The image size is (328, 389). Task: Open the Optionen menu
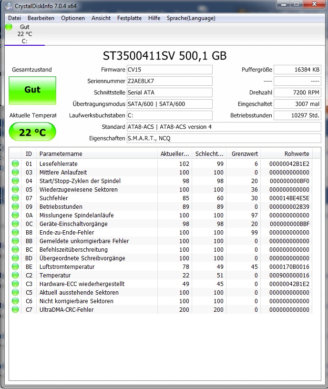point(73,18)
